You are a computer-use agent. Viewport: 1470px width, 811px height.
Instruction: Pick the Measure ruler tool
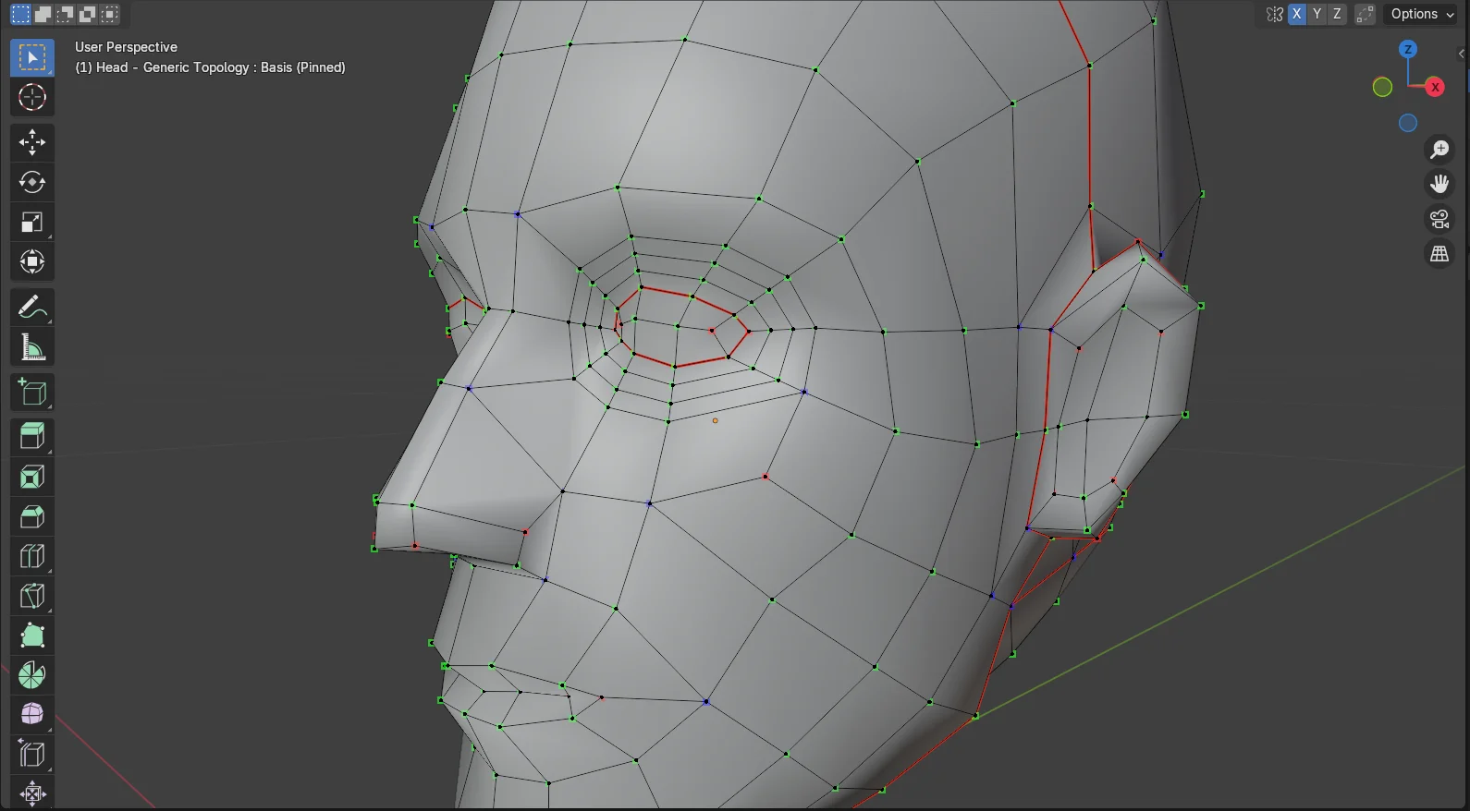(32, 348)
